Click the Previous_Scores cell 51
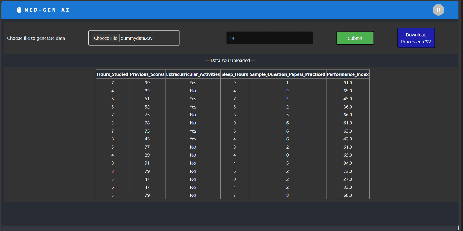Image resolution: width=463 pixels, height=231 pixels. tap(147, 99)
